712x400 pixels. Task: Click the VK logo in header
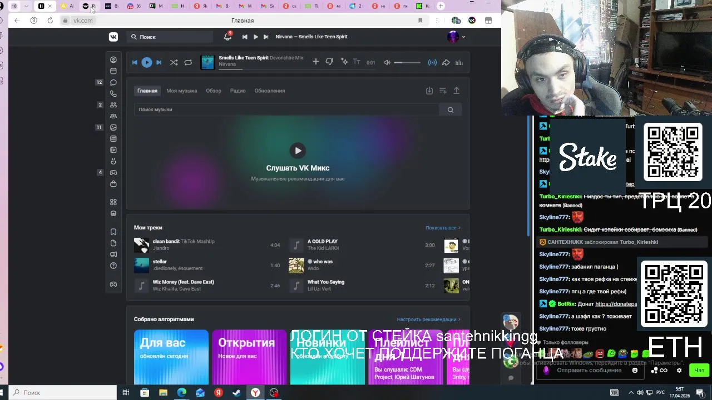113,37
